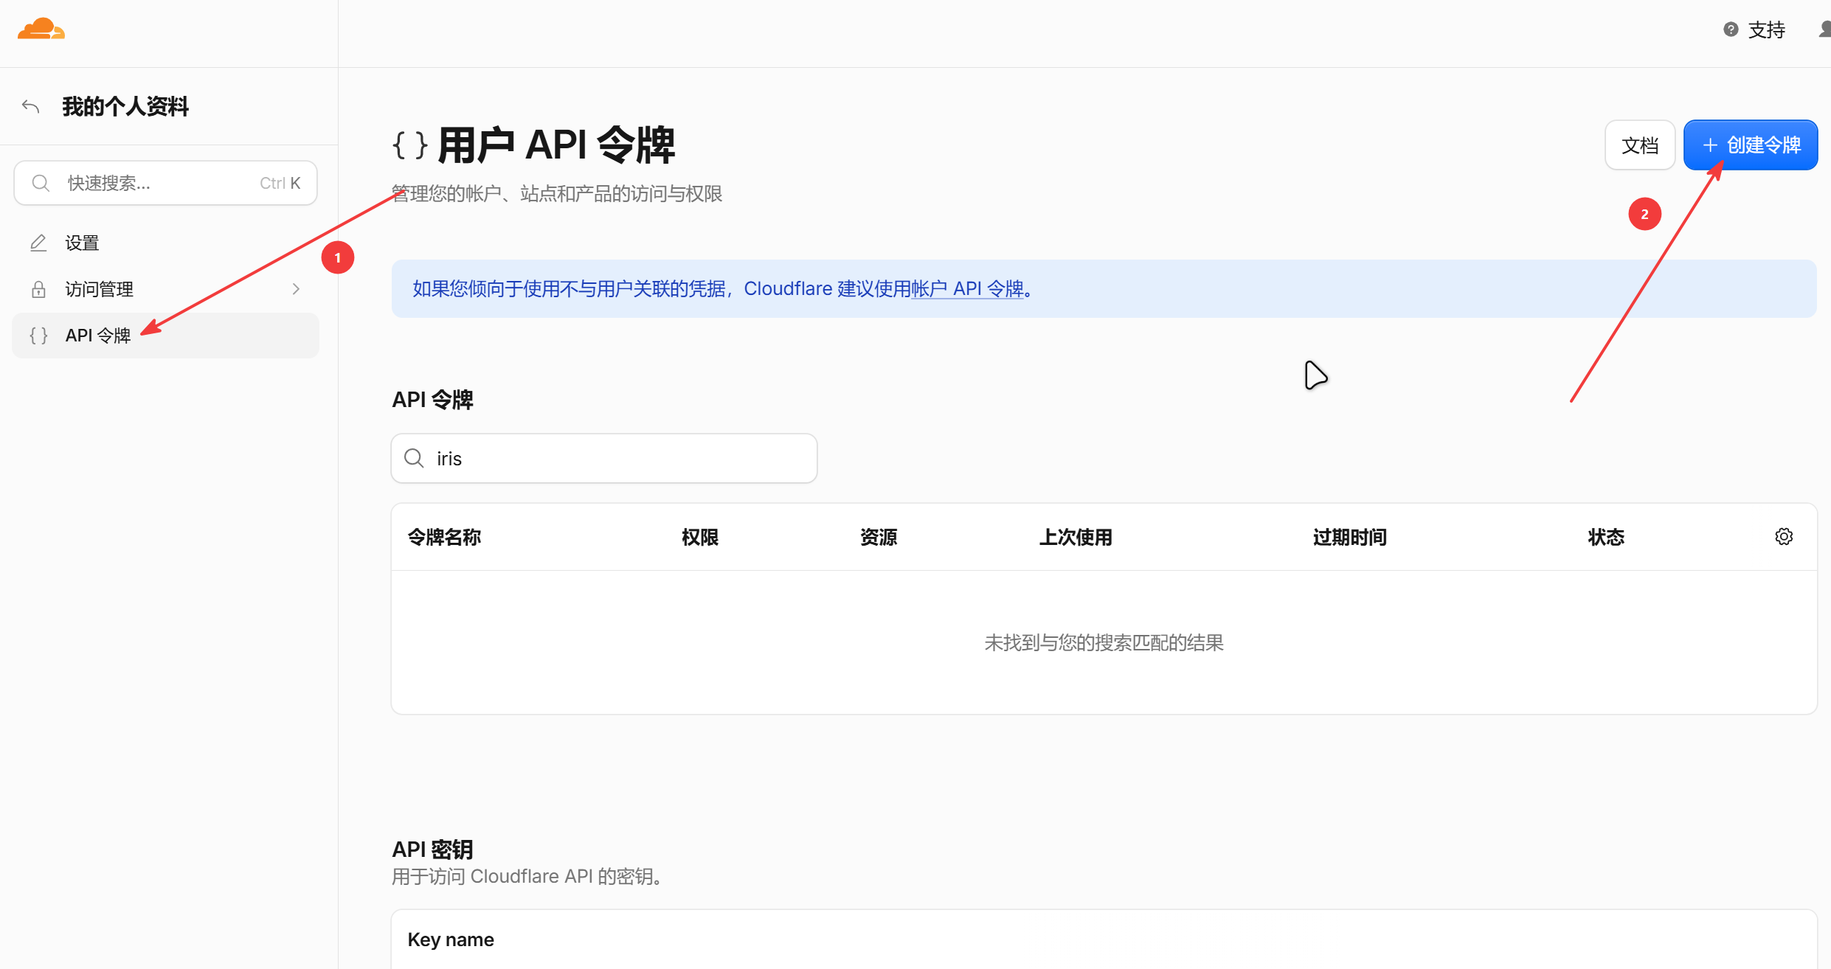The width and height of the screenshot is (1831, 969).
Task: Click the token search field containing iris
Action: click(604, 458)
